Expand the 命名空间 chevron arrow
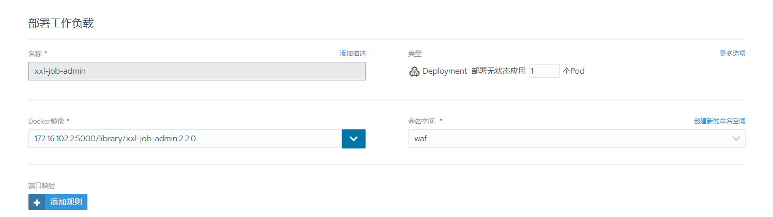The height and width of the screenshot is (217, 773). pos(736,139)
